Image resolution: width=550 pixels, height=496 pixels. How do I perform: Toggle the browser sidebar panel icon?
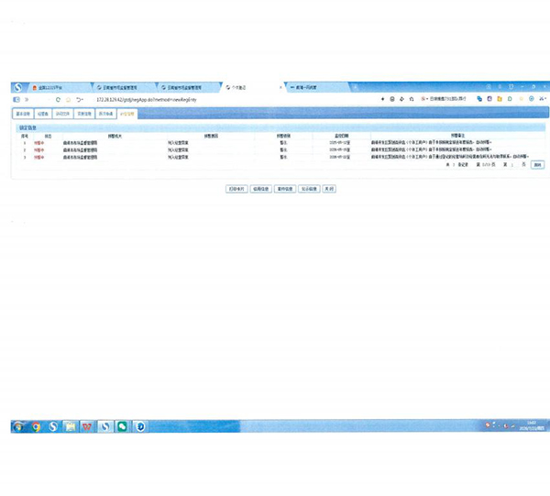pyautogui.click(x=16, y=100)
